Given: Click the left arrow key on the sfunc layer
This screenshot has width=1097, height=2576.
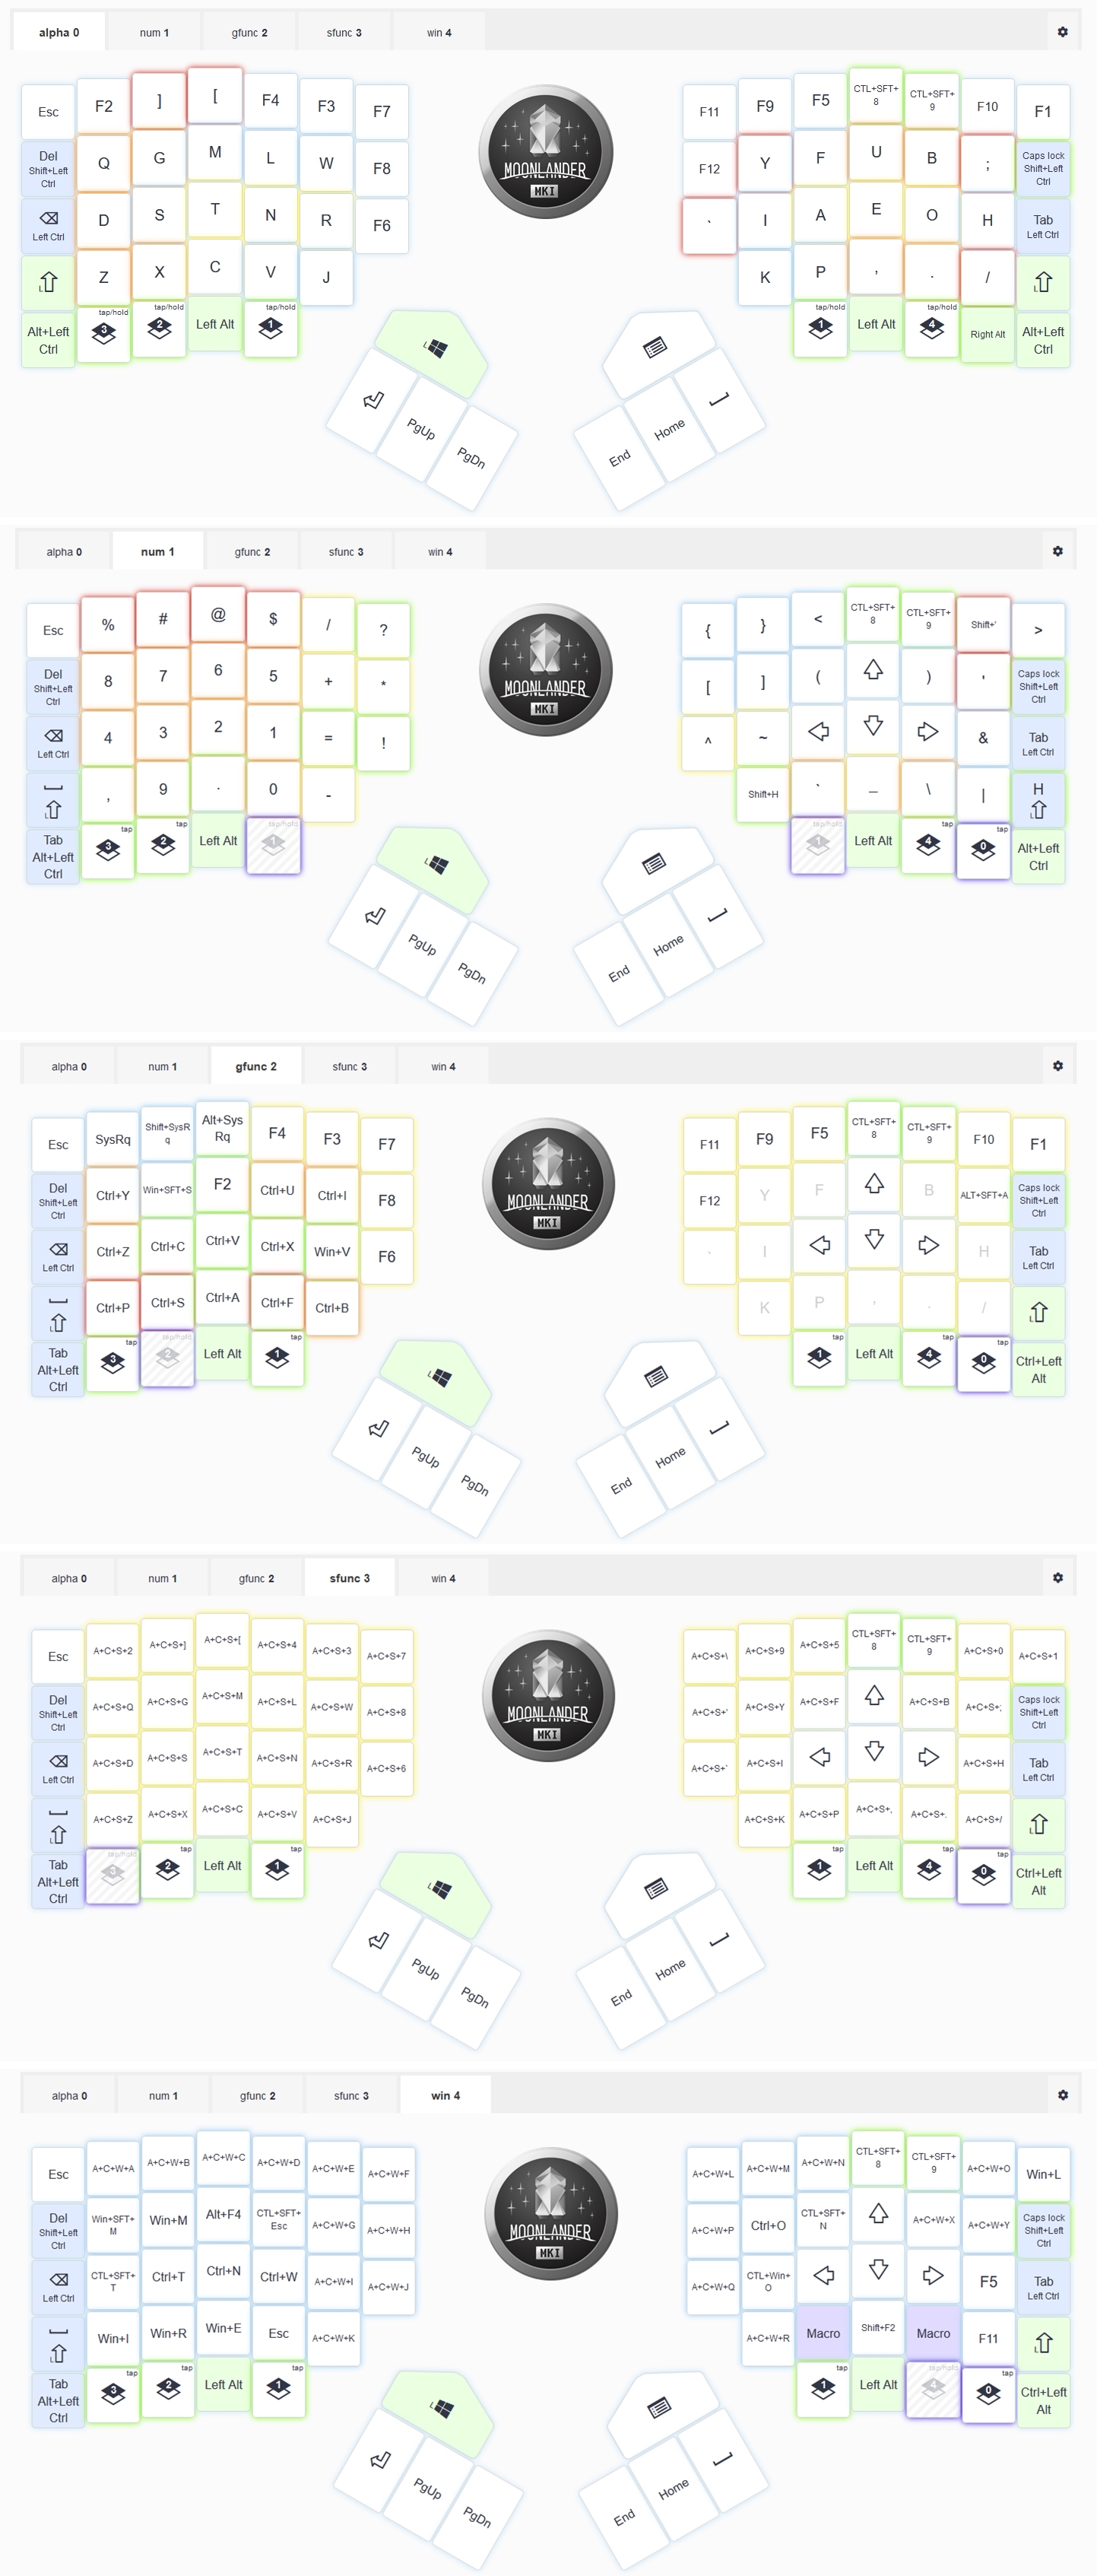Looking at the screenshot, I should (x=819, y=1757).
